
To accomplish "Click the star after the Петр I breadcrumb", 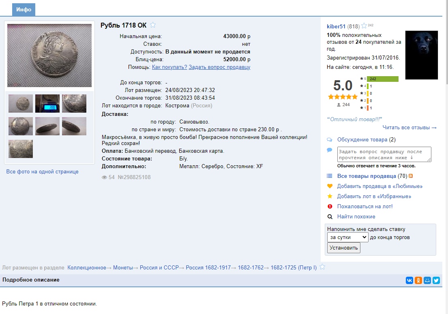I will pos(322,267).
